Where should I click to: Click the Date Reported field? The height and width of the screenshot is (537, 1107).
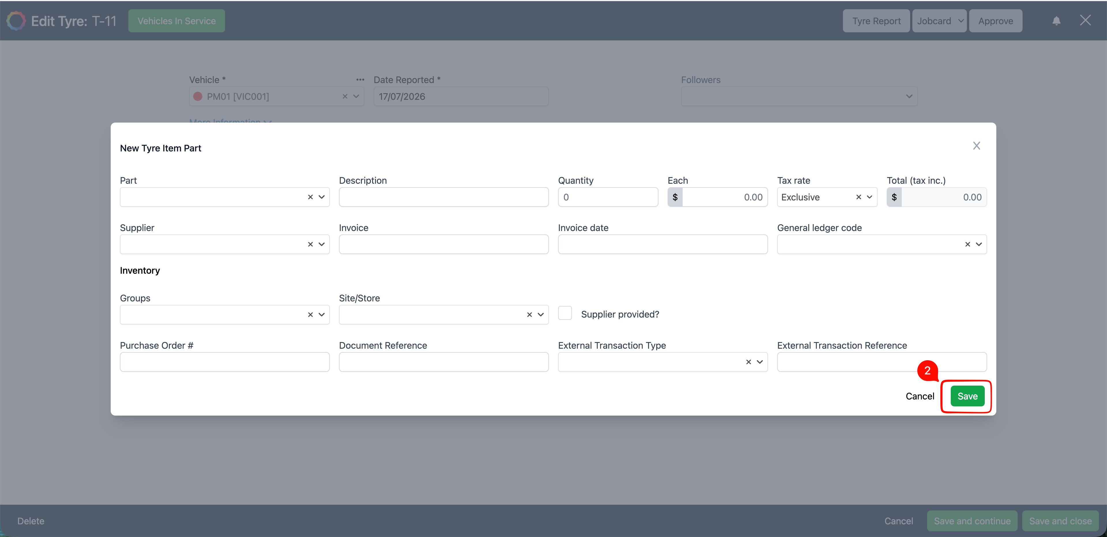pyautogui.click(x=461, y=96)
